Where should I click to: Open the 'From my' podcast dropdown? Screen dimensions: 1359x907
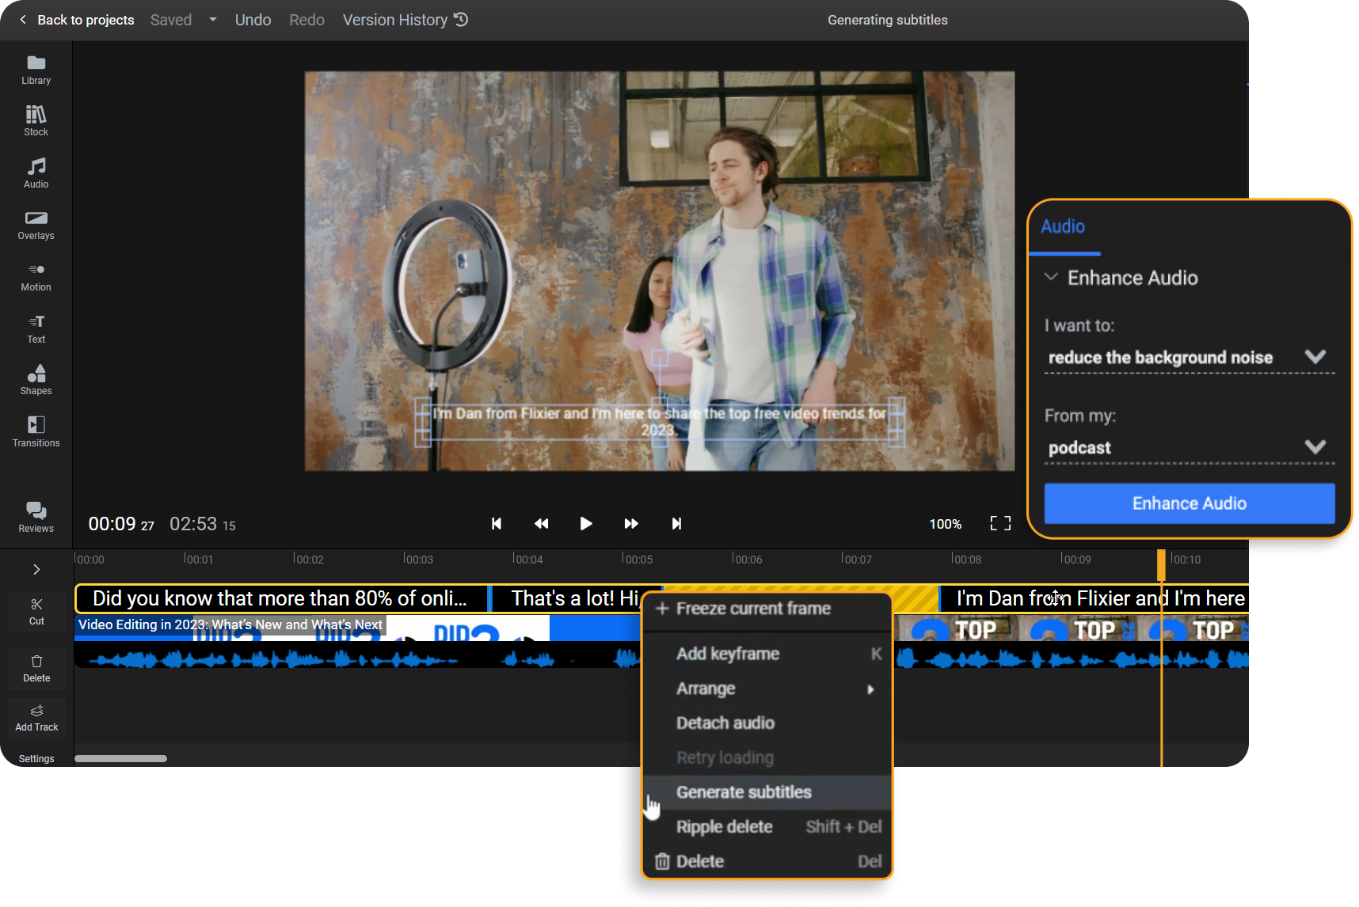[x=1315, y=446]
